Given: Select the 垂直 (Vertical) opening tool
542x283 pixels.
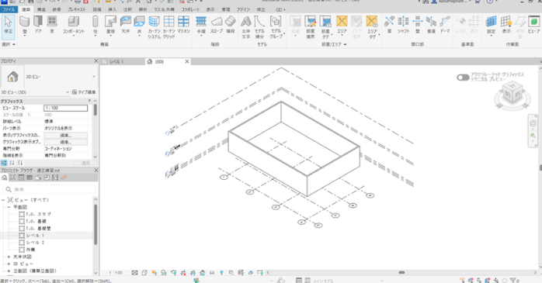Looking at the screenshot, I should coord(431,25).
